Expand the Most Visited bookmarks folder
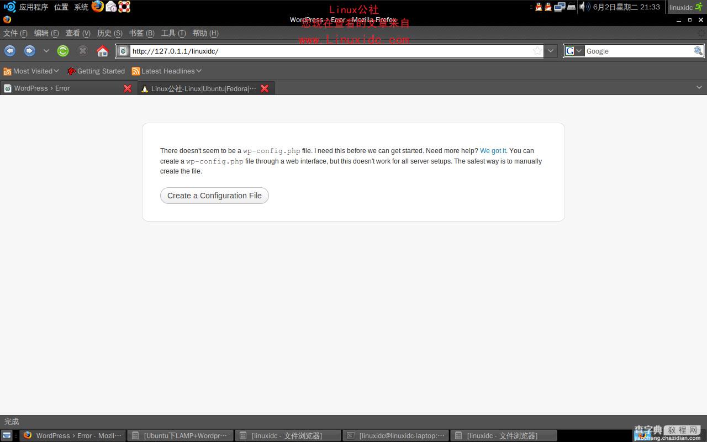Image resolution: width=707 pixels, height=442 pixels. (x=31, y=71)
